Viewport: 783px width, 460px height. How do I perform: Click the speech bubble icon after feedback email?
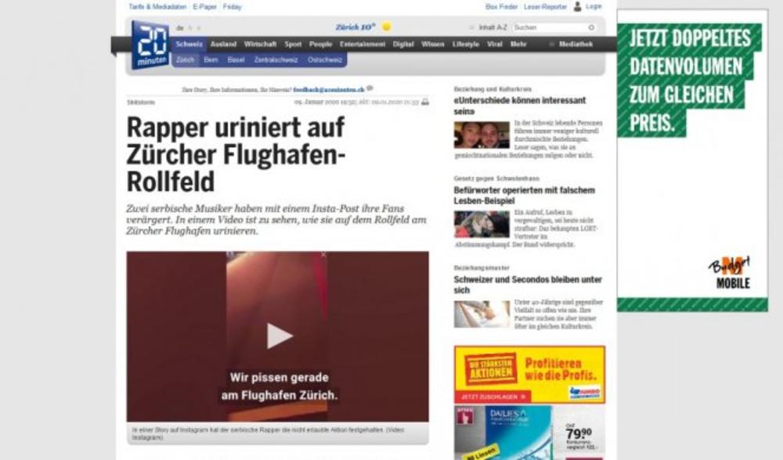point(370,88)
